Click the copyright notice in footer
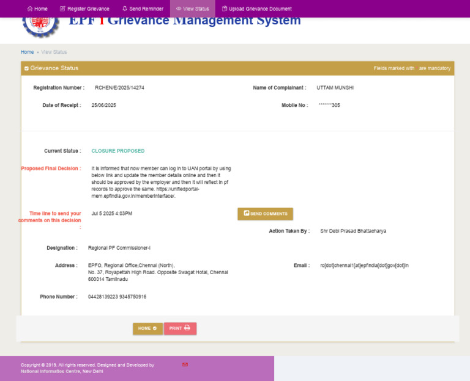This screenshot has height=381, width=470. pyautogui.click(x=88, y=368)
